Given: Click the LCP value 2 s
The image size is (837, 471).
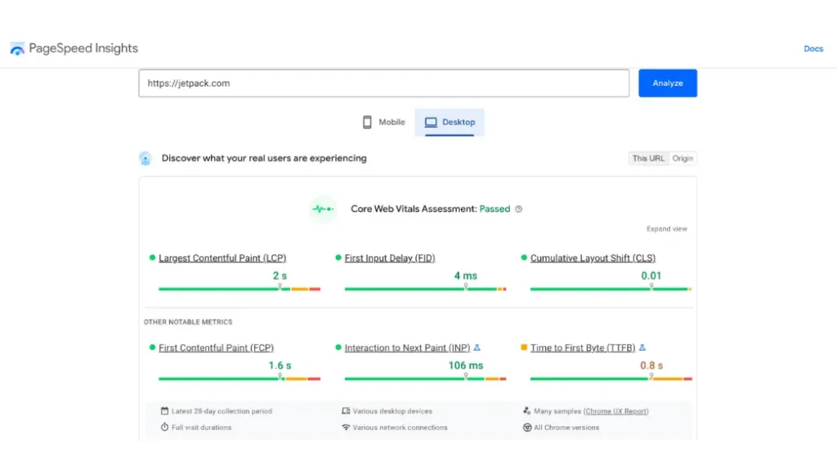Looking at the screenshot, I should click(x=280, y=276).
